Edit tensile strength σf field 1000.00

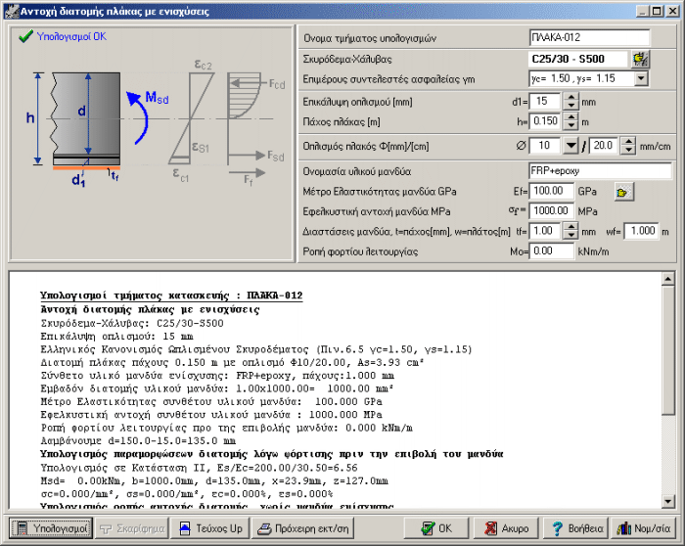(x=551, y=211)
